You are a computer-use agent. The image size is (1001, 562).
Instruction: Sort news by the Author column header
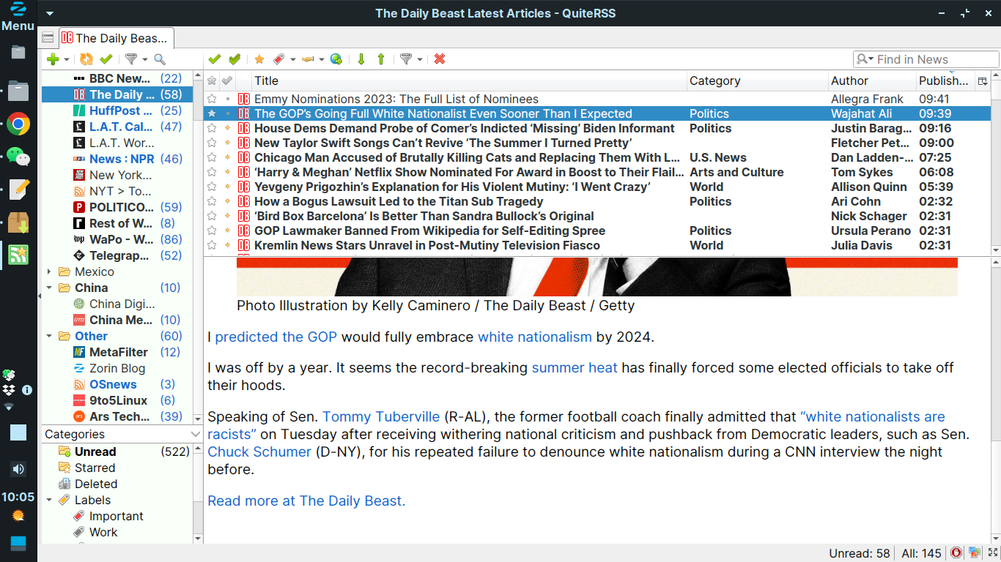coord(872,80)
